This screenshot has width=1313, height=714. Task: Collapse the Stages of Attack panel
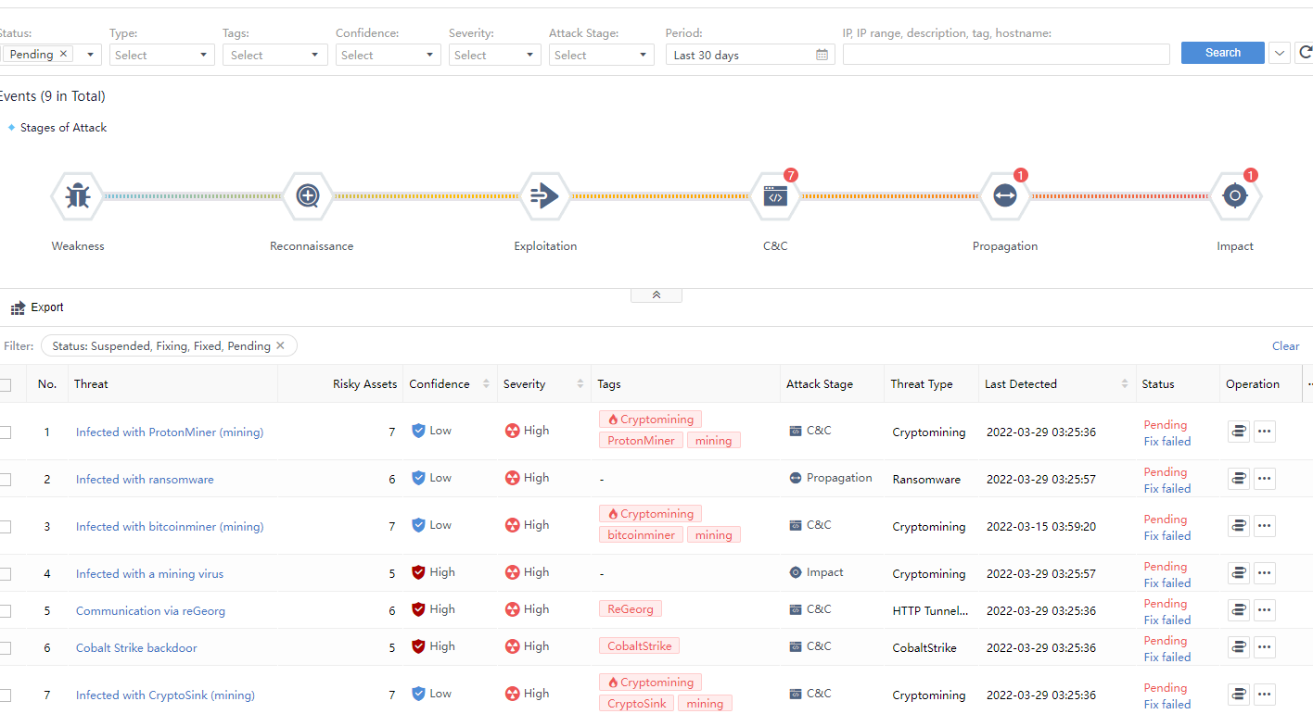pyautogui.click(x=656, y=295)
